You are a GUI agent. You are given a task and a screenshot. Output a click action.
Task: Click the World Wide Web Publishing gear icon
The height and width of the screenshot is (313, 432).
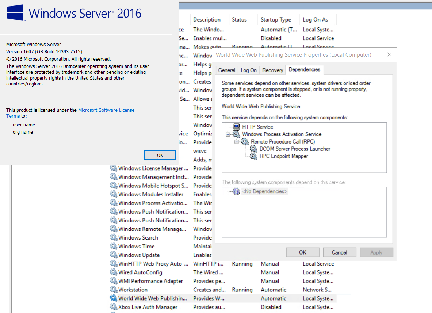pyautogui.click(x=114, y=298)
